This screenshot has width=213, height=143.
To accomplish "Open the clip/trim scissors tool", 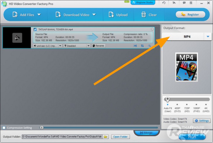I will click(x=135, y=46).
